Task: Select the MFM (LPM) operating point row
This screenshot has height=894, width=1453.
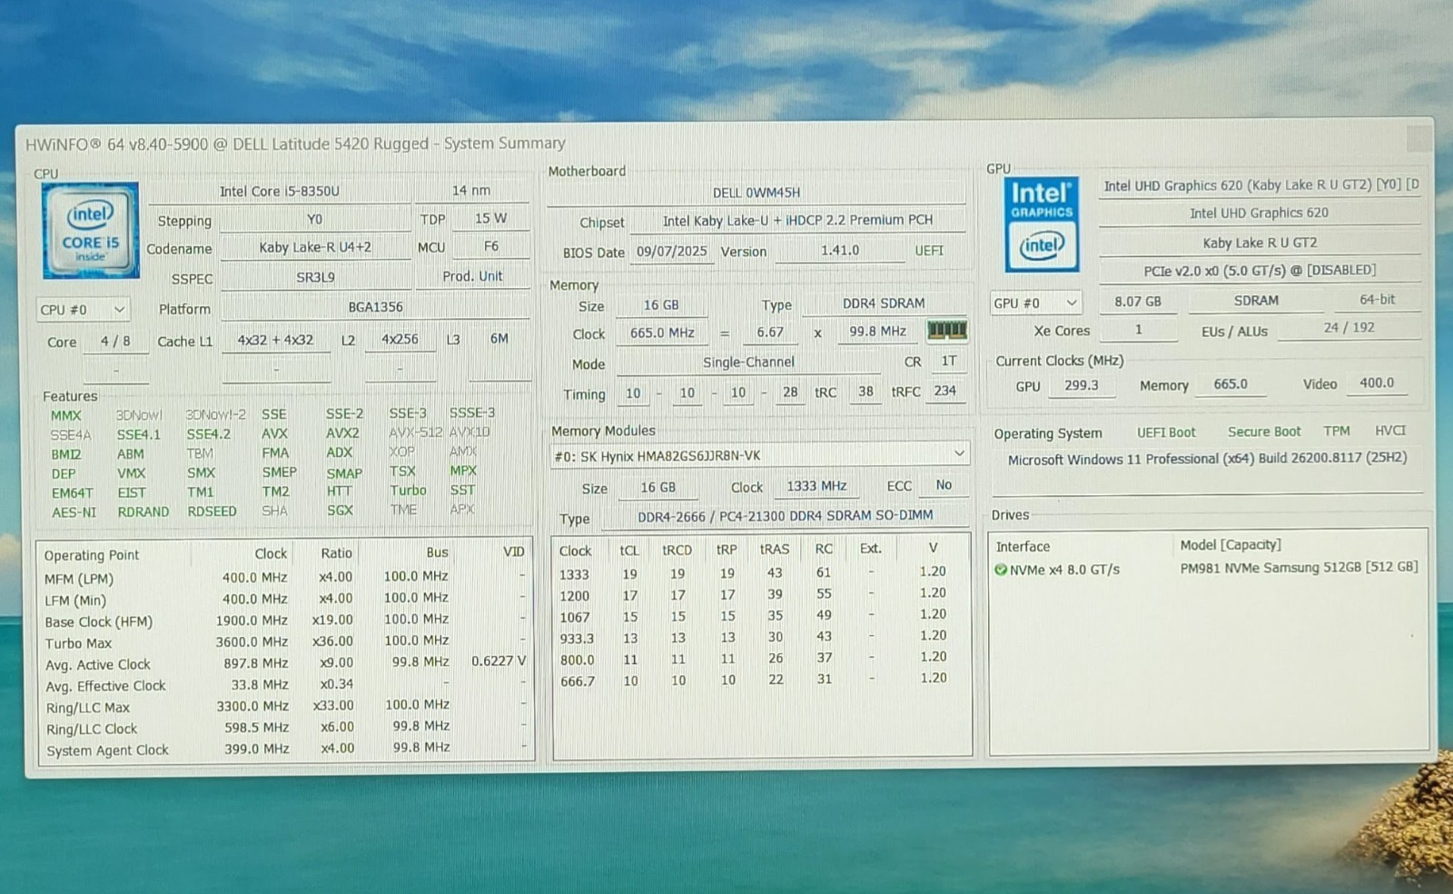Action: point(285,578)
